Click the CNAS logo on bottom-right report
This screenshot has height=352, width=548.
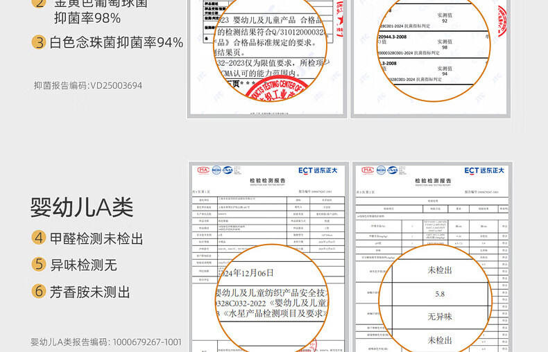[x=393, y=170]
